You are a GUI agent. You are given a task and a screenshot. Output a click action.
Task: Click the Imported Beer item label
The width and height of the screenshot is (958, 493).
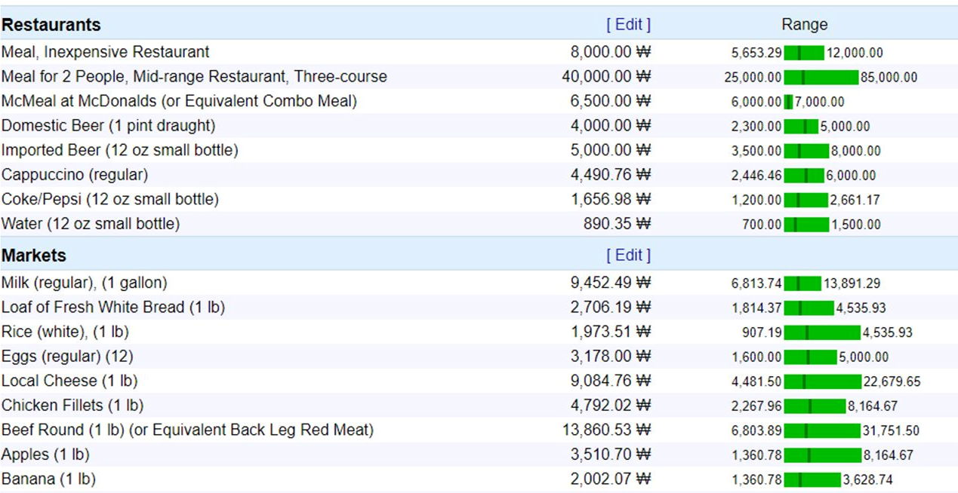pos(119,151)
